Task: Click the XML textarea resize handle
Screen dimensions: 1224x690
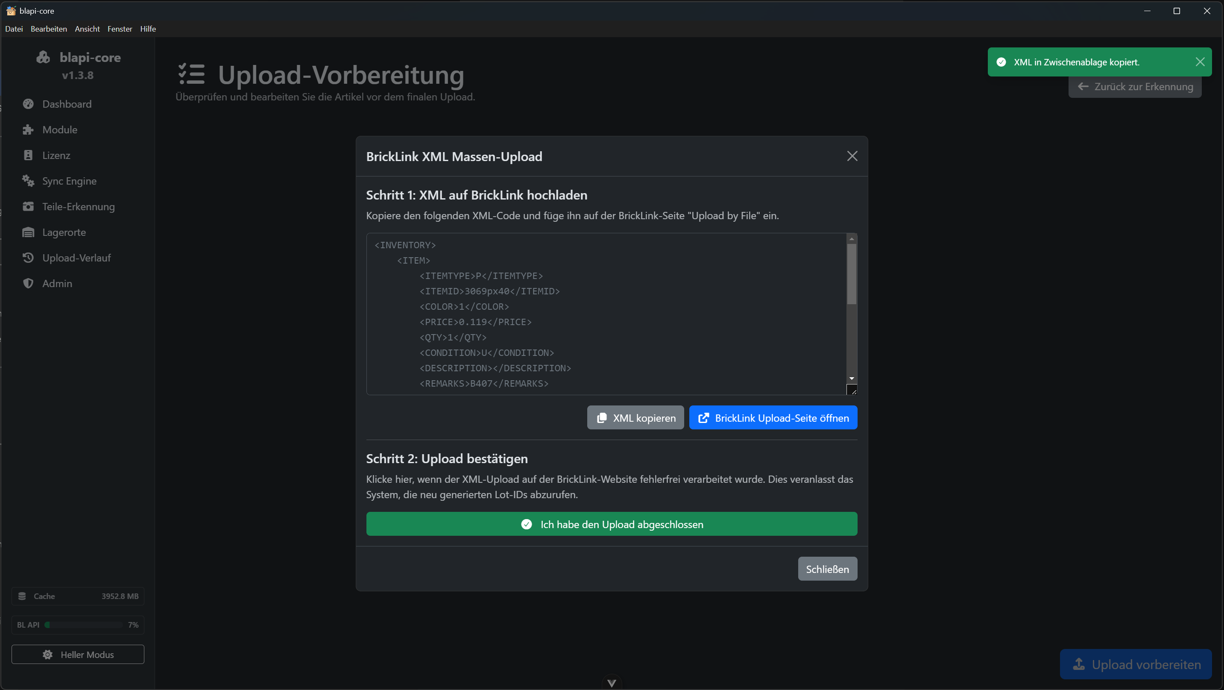Action: point(852,390)
